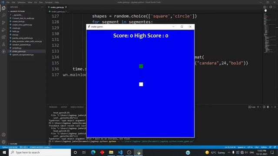Open notifications bell in status bar
This screenshot has width=278, height=156.
click(x=275, y=147)
